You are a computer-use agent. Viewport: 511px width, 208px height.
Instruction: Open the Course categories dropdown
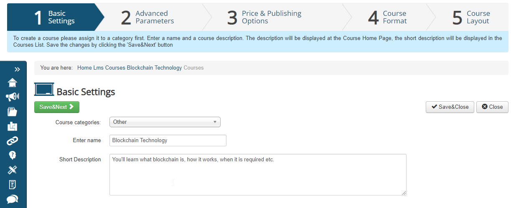click(x=165, y=122)
